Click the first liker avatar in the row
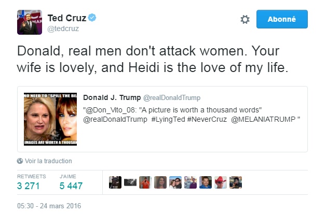 [115, 182]
